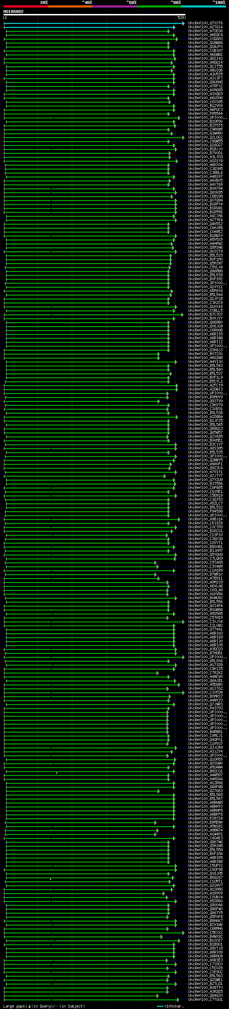Image resolution: width=229 pixels, height=1009 pixels.
Task: Select hit label UniRef100_B4WX92
Action: point(205,937)
